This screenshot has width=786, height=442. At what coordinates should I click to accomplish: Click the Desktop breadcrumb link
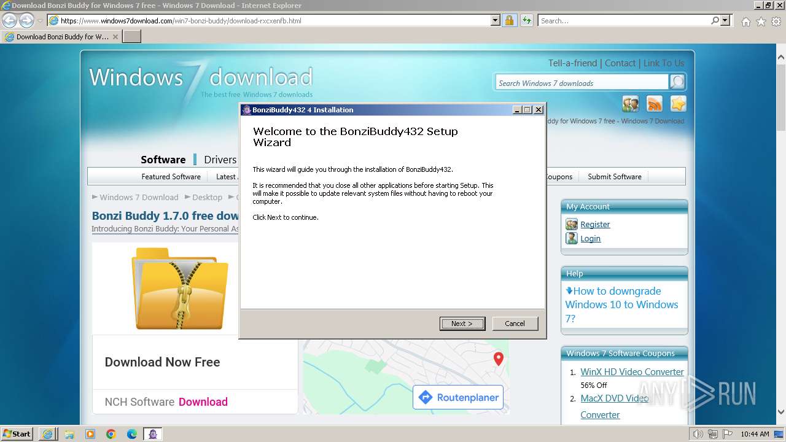(207, 197)
